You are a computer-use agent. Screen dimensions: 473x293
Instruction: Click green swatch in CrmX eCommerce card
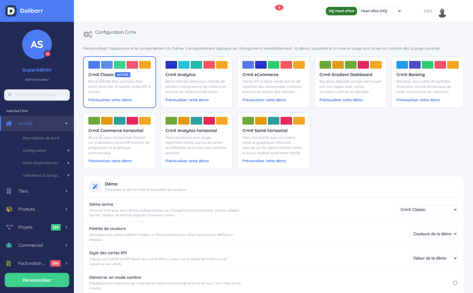pos(274,65)
